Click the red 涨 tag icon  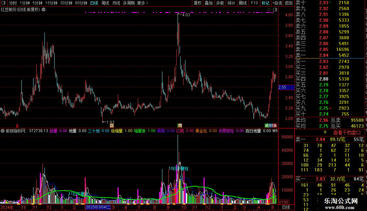[275, 126]
